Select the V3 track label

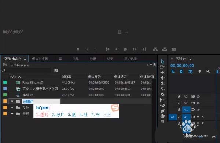[x=186, y=96]
